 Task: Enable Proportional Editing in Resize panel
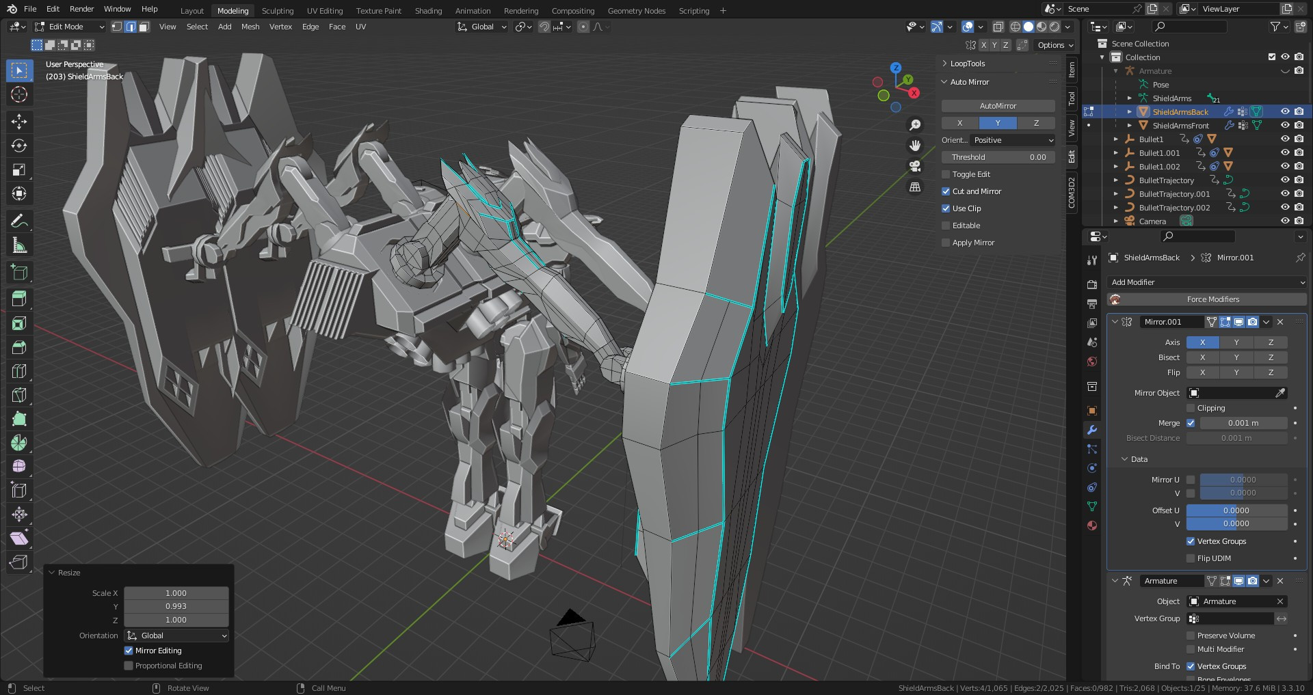[x=129, y=666]
